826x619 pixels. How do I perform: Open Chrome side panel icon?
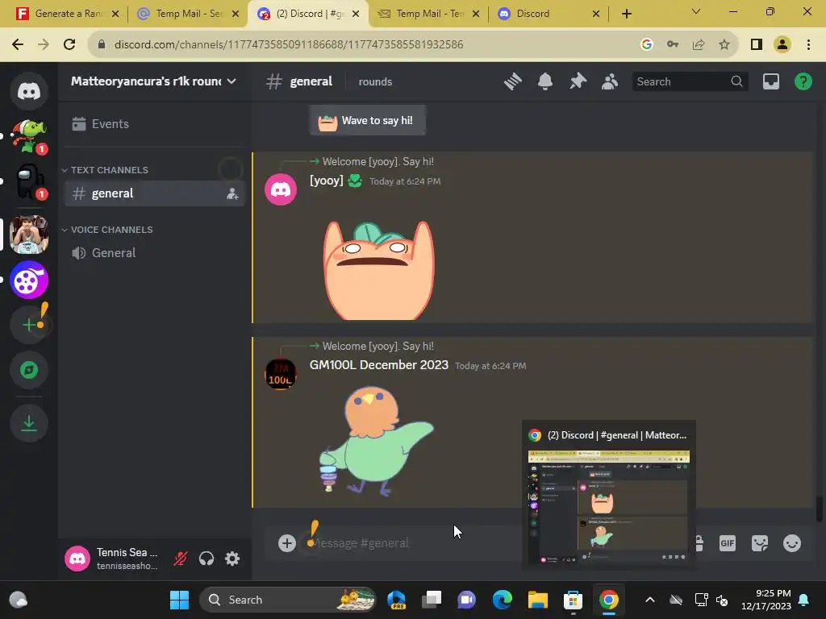pos(757,45)
